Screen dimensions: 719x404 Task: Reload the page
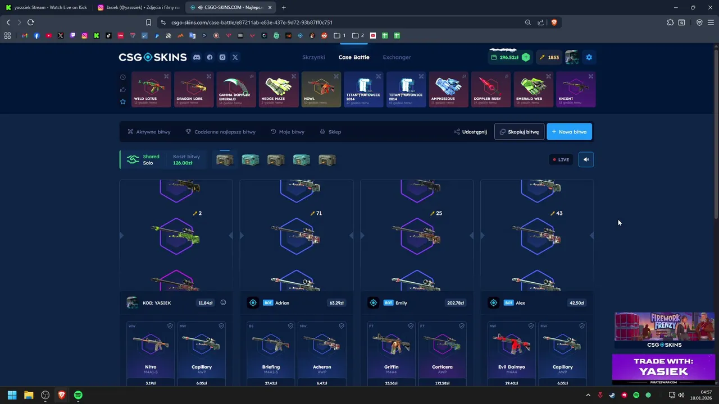[x=30, y=22]
